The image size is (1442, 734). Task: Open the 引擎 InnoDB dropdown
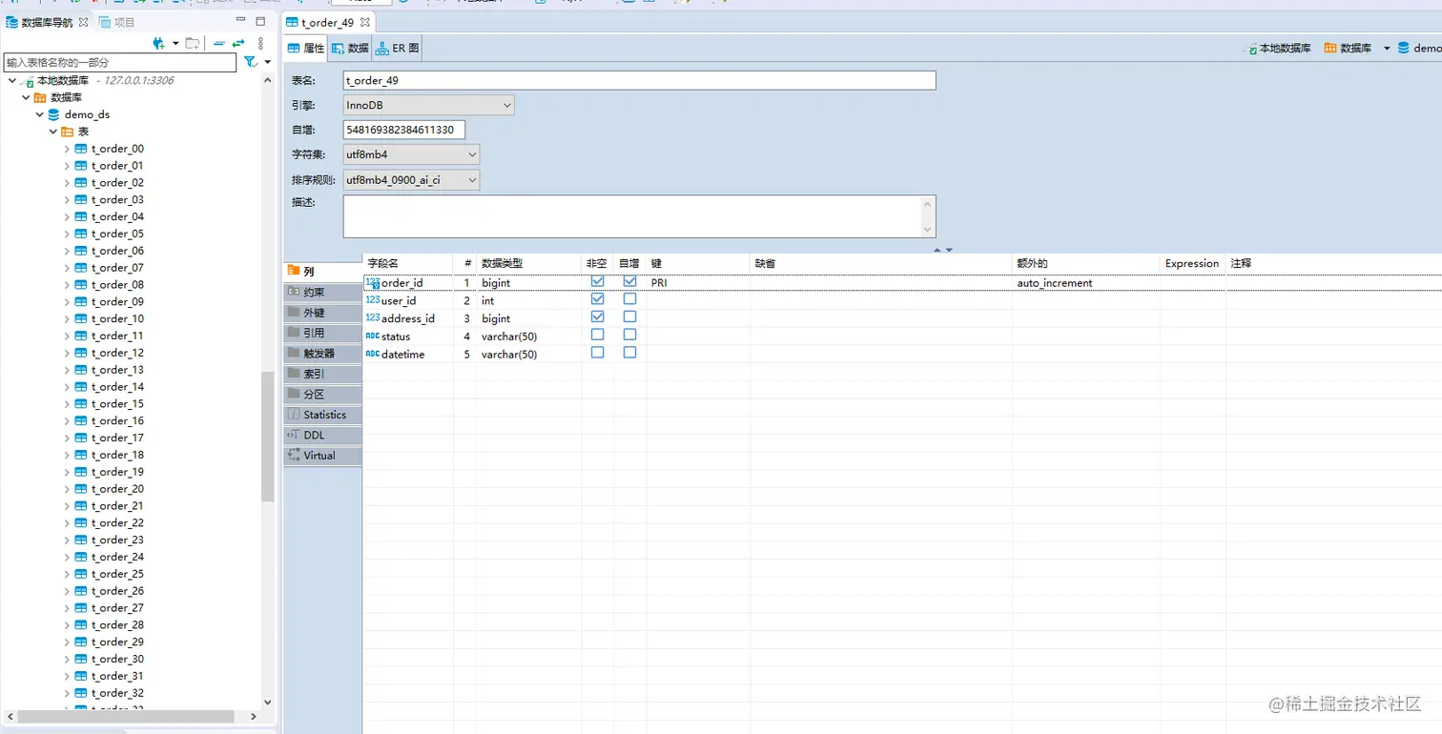pyautogui.click(x=428, y=106)
